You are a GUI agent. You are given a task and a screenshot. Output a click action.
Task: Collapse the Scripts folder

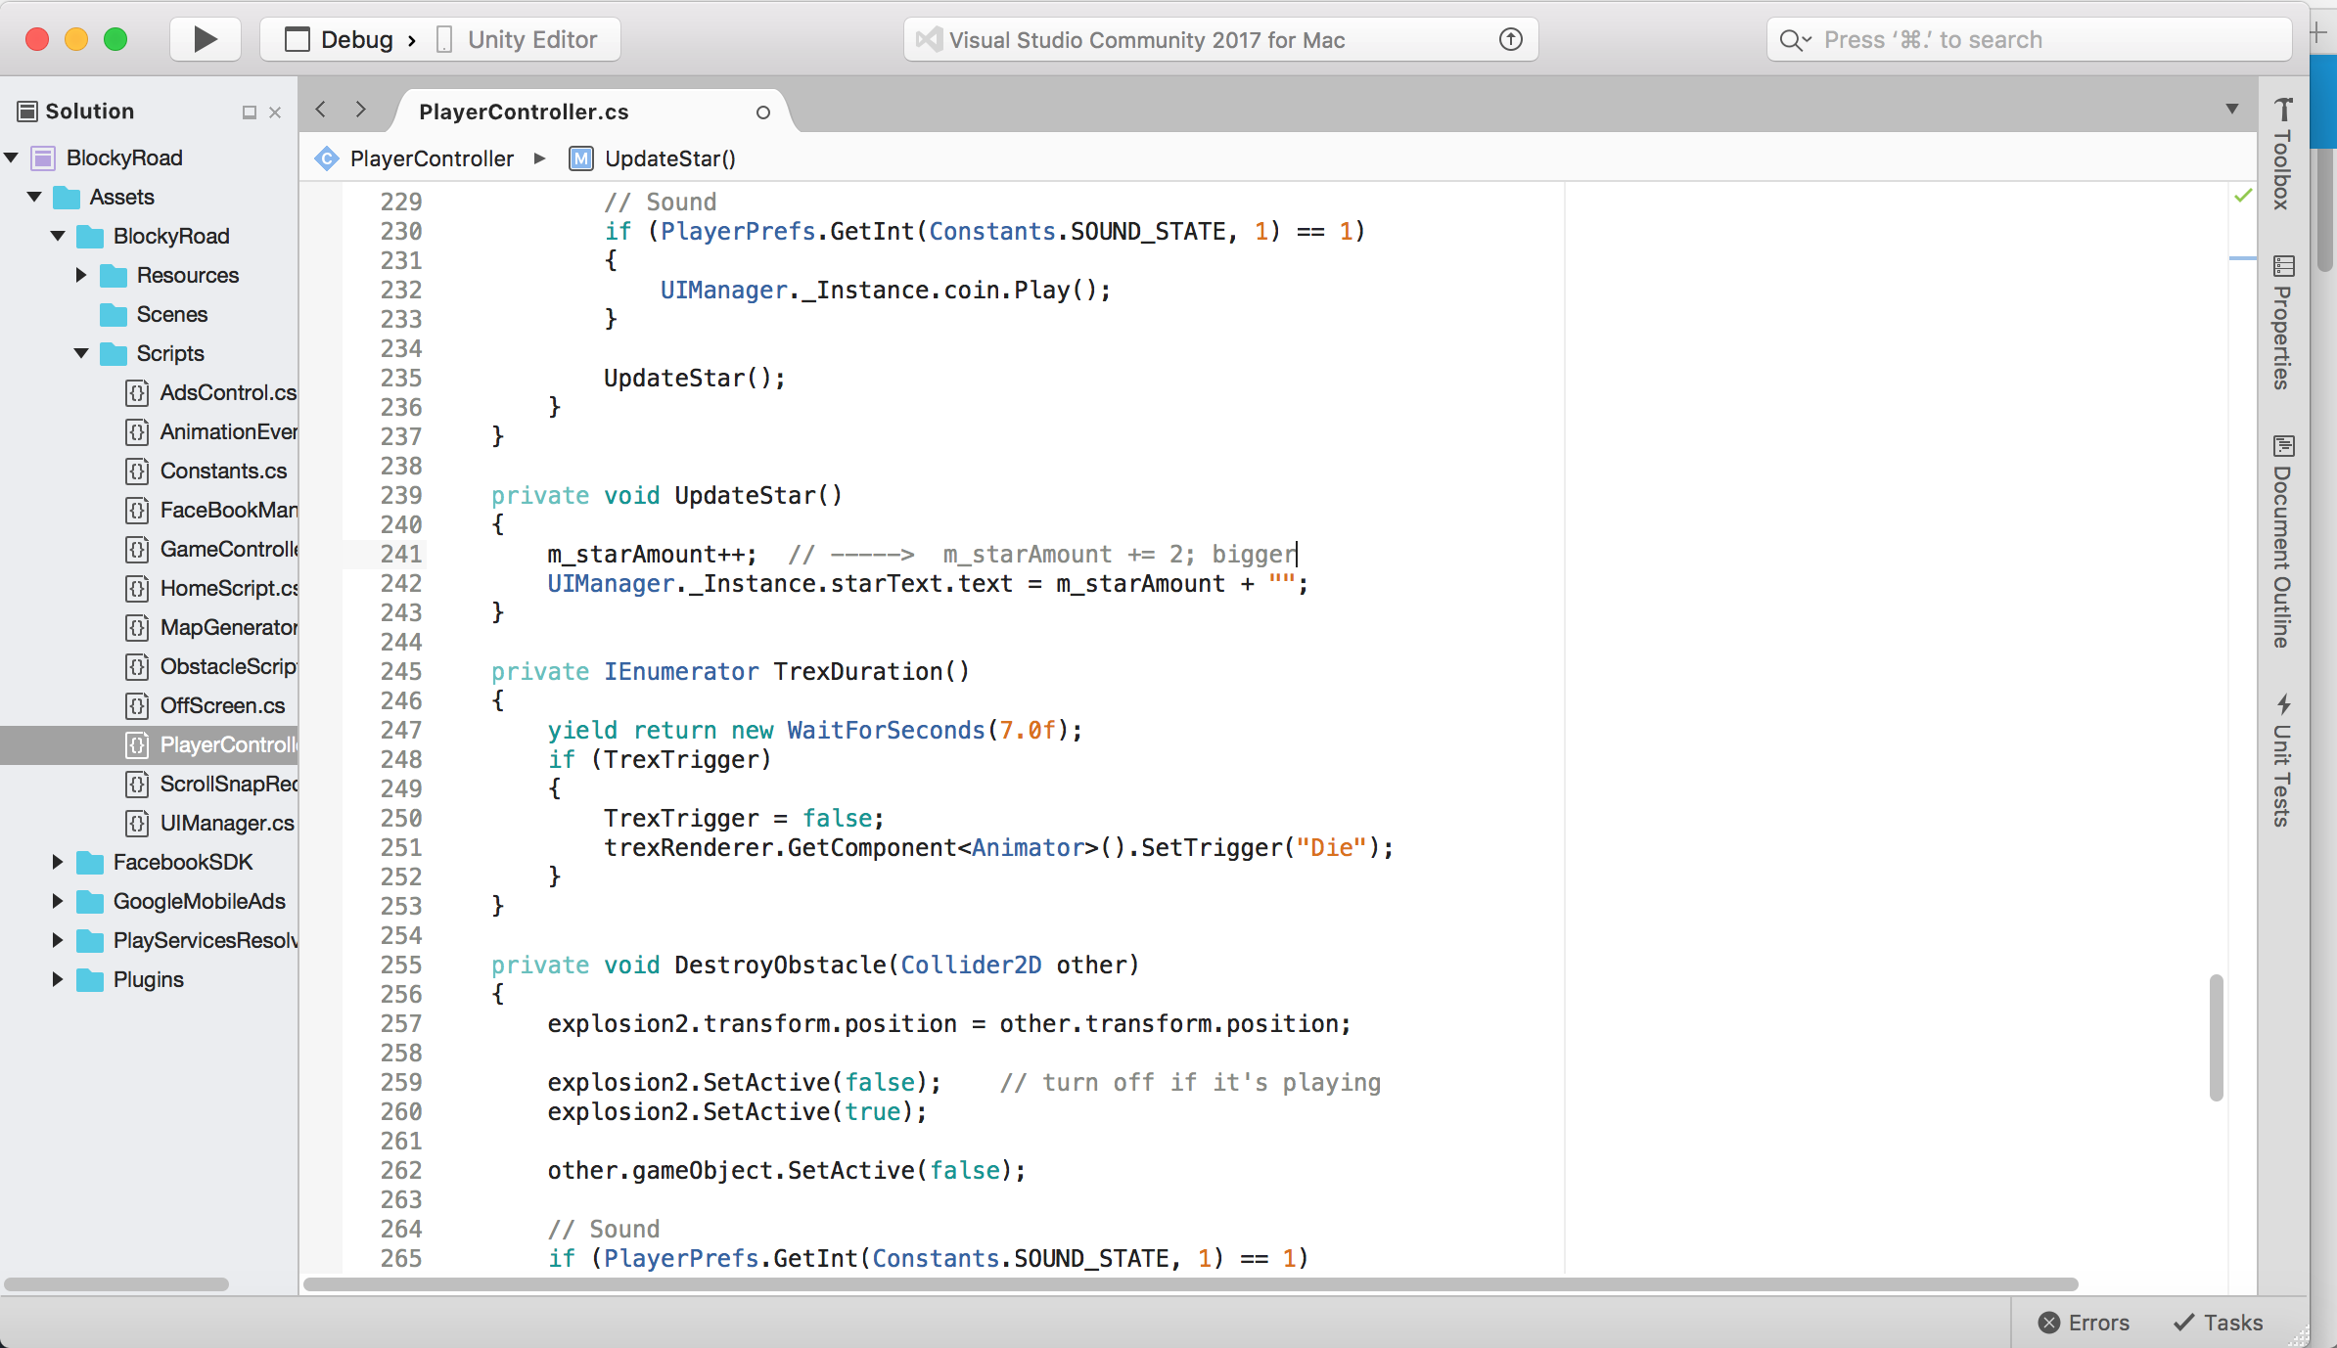pyautogui.click(x=81, y=353)
